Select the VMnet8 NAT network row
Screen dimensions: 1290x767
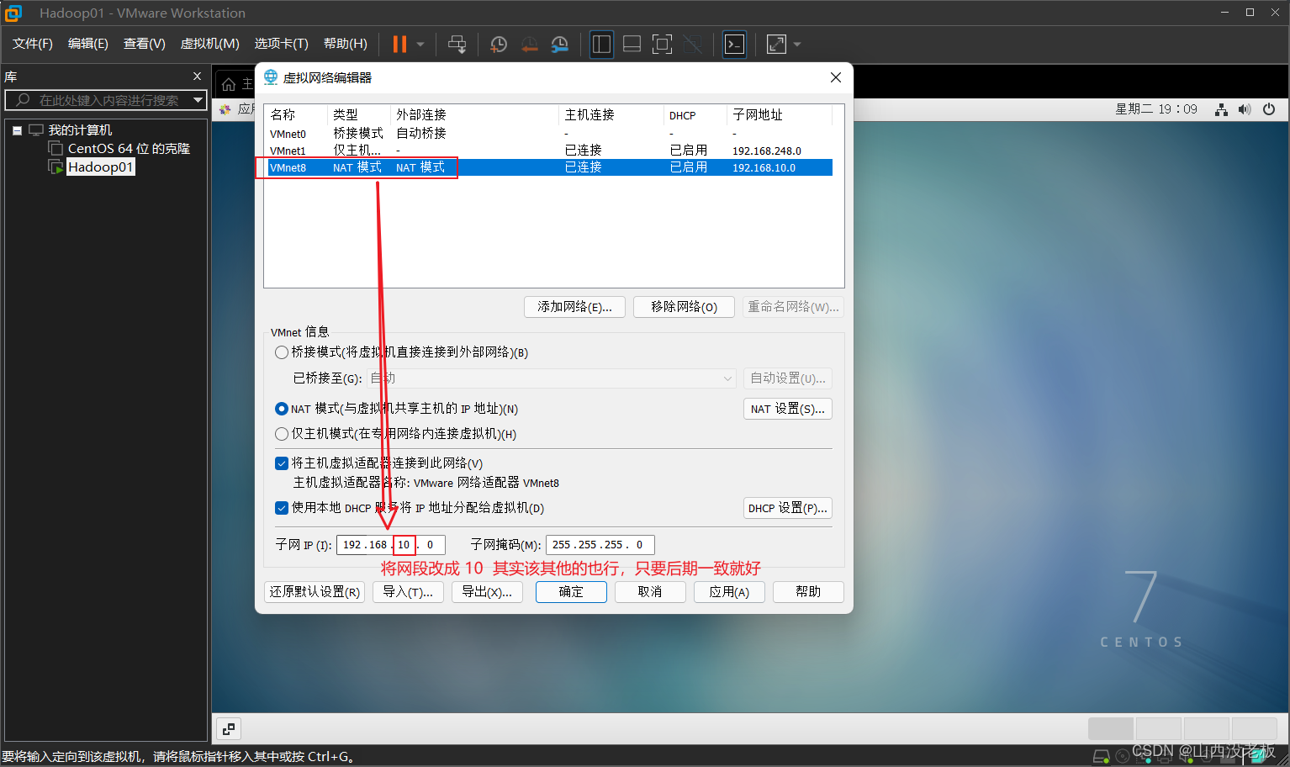[548, 167]
